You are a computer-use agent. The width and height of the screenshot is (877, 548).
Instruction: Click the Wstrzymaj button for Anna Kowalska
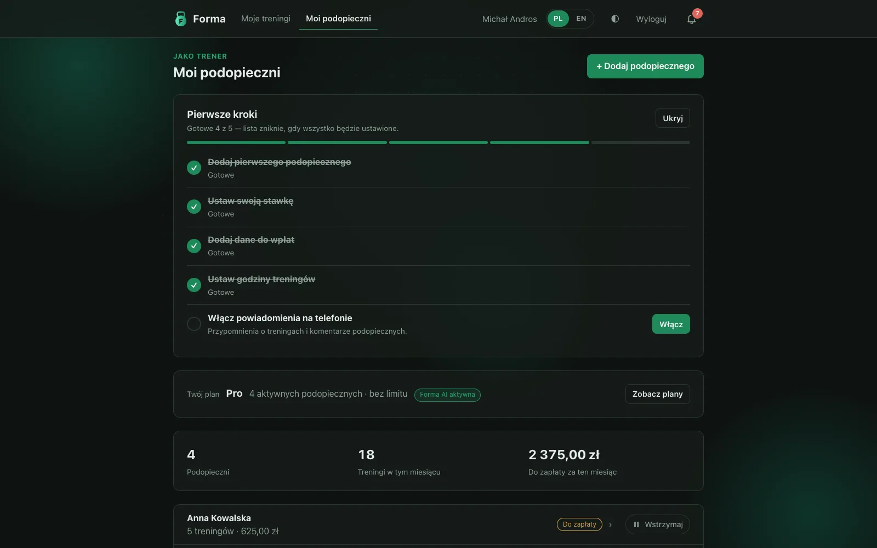658,524
